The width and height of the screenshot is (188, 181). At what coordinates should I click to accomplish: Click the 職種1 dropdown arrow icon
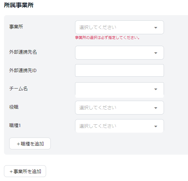pyautogui.click(x=156, y=126)
